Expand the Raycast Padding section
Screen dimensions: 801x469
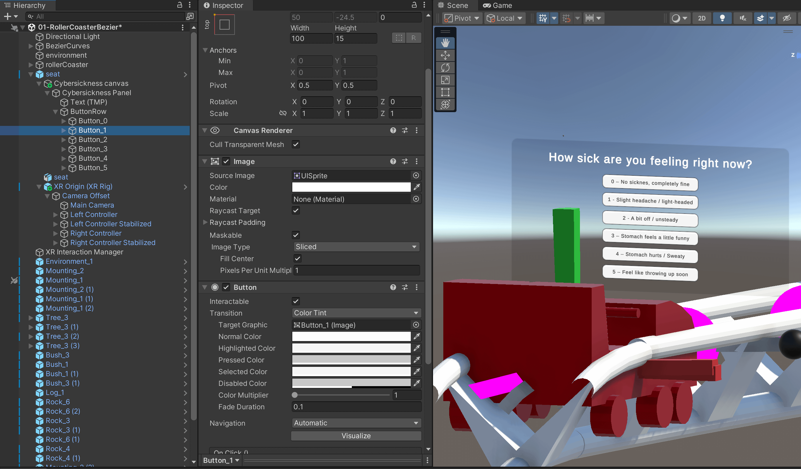[x=205, y=222]
